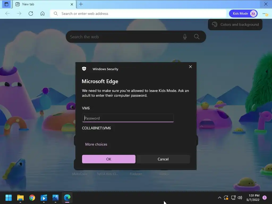Expand More choices
Viewport: 272px width, 204px height.
click(x=96, y=144)
